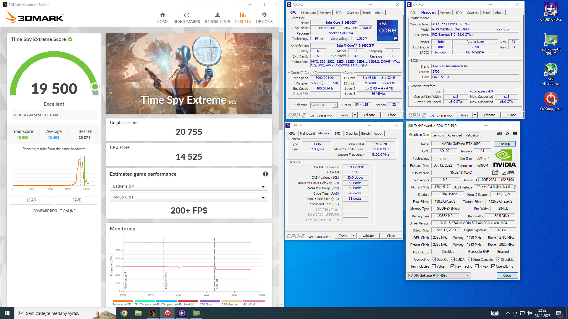Show hidden system tray icons
The height and width of the screenshot is (319, 568).
[x=508, y=313]
